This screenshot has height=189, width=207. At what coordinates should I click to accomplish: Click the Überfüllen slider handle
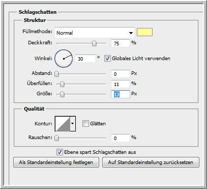[62, 84]
